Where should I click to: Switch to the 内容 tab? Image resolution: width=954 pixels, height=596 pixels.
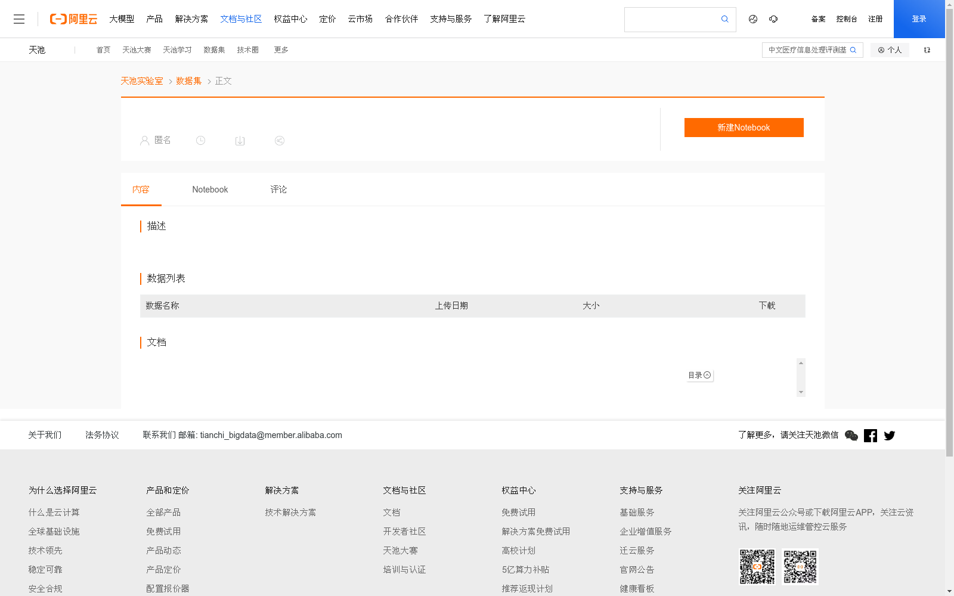[141, 190]
